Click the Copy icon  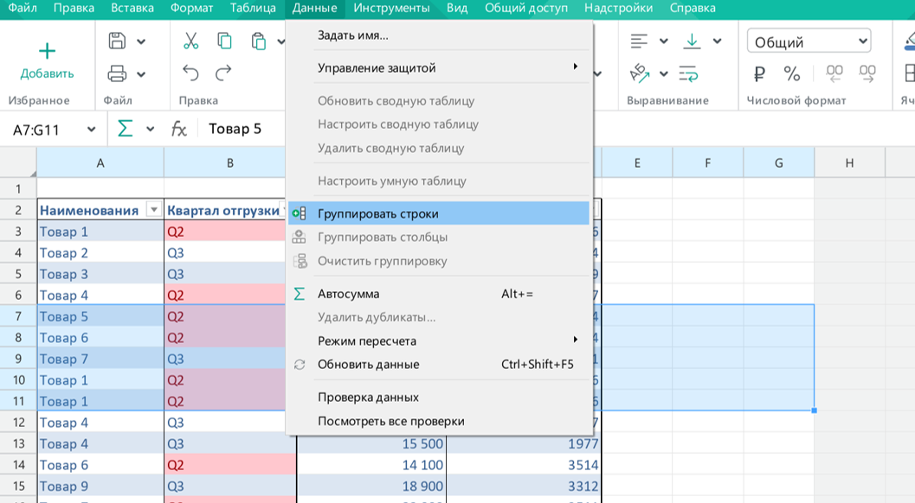click(x=224, y=41)
